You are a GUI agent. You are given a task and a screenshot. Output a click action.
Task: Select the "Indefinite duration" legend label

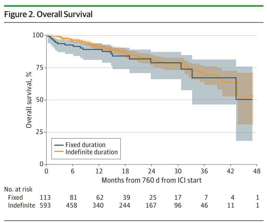point(91,152)
